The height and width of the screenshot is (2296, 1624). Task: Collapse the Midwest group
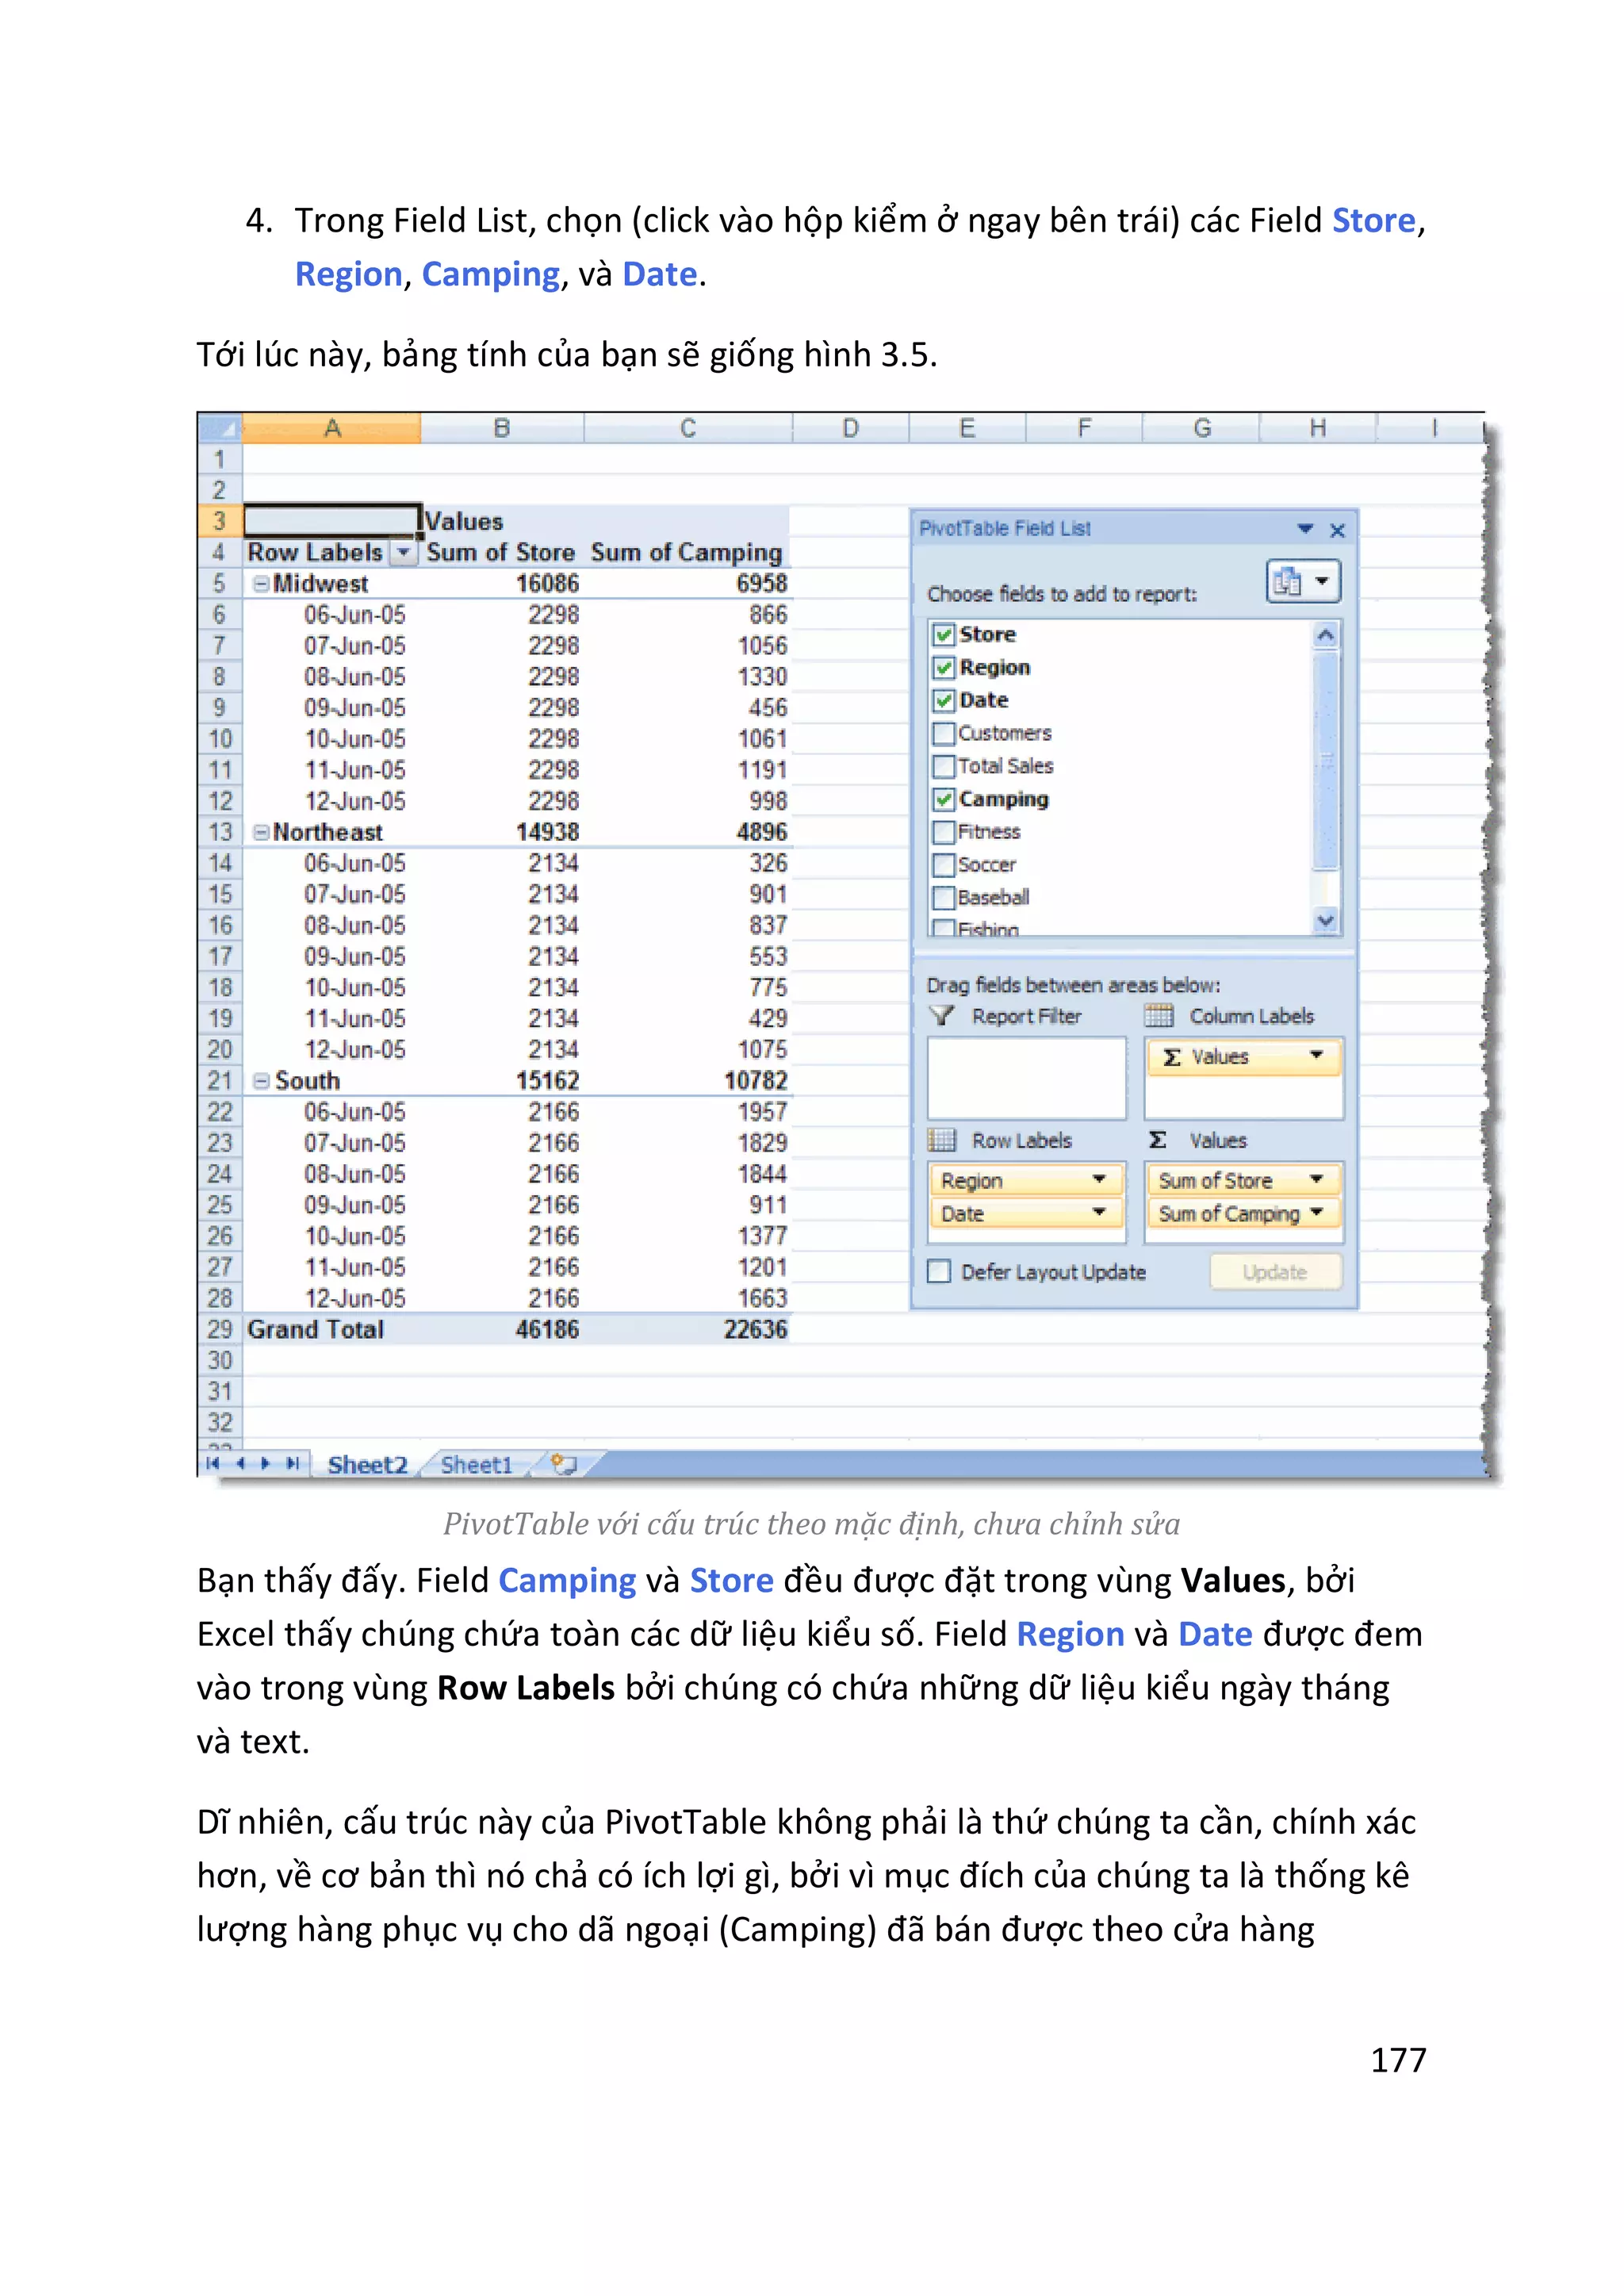(x=260, y=584)
